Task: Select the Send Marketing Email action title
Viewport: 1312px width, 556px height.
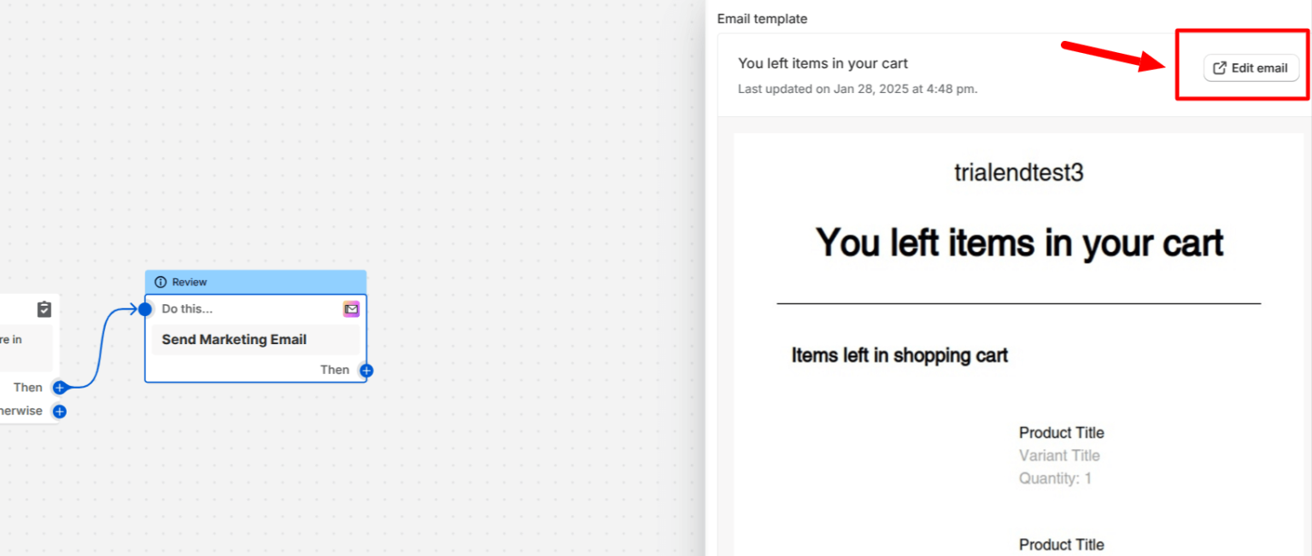Action: 234,340
